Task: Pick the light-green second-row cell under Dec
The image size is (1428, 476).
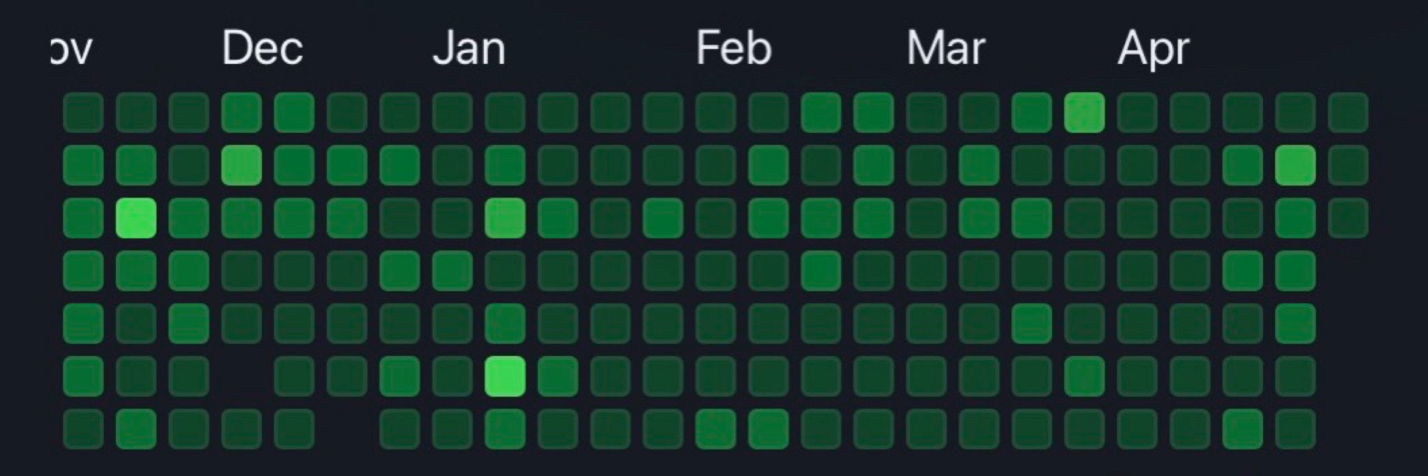Action: tap(241, 165)
